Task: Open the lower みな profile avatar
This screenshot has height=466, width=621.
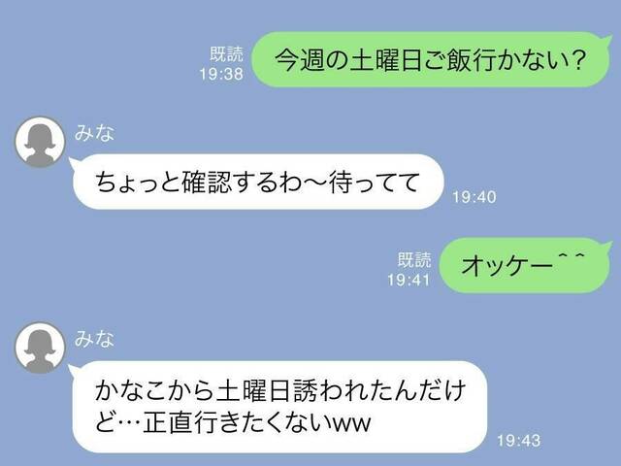Action: 40,348
